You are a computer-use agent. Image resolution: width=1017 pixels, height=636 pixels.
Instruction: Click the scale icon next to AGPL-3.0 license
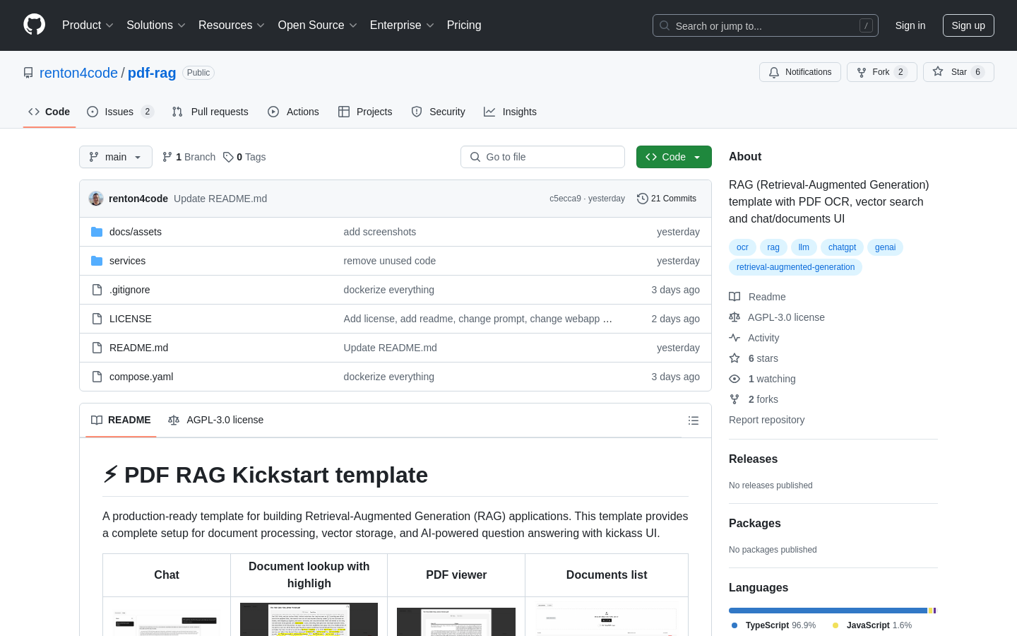[x=734, y=317]
